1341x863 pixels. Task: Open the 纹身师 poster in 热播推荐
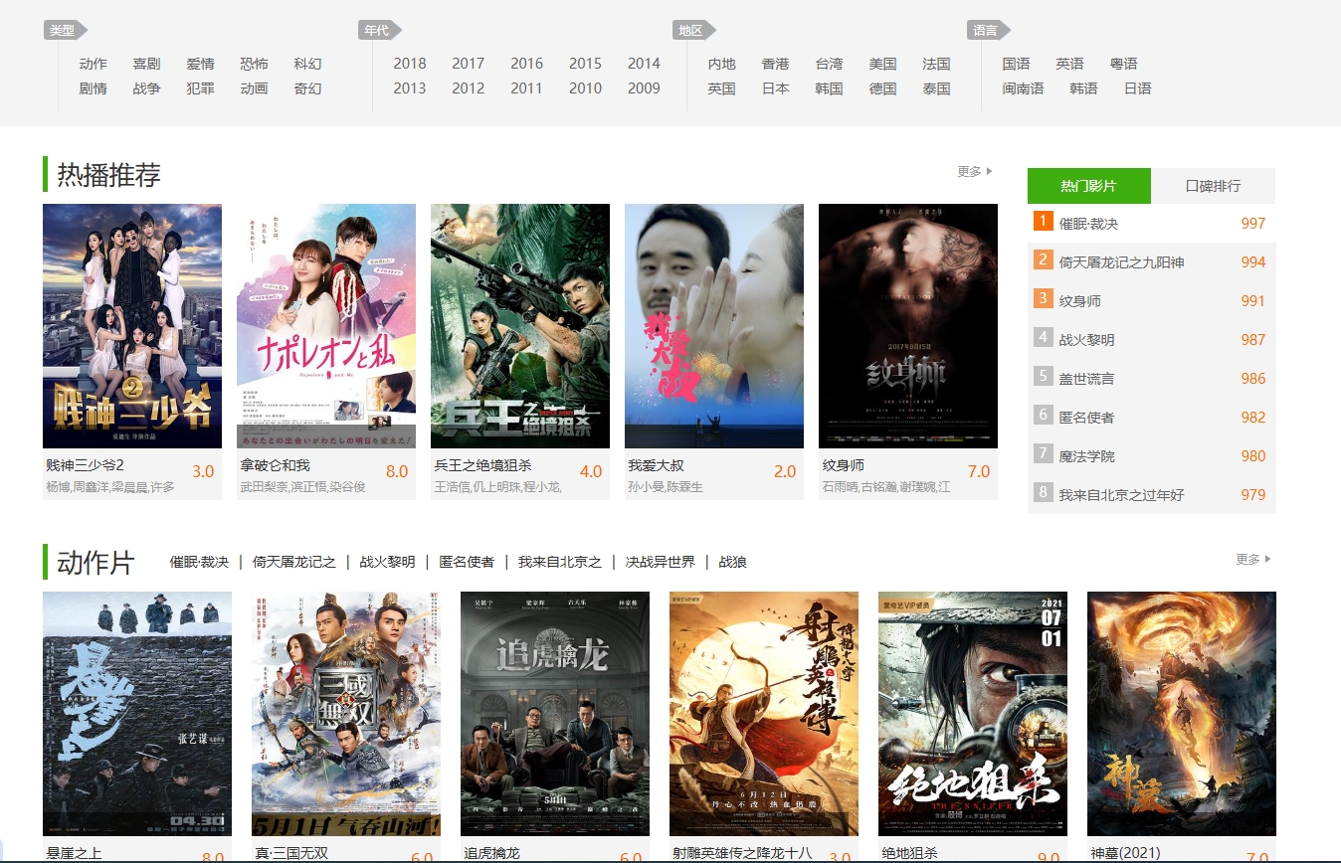908,326
